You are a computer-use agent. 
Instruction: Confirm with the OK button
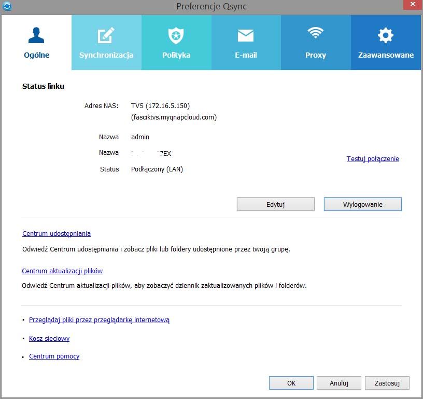(x=291, y=383)
